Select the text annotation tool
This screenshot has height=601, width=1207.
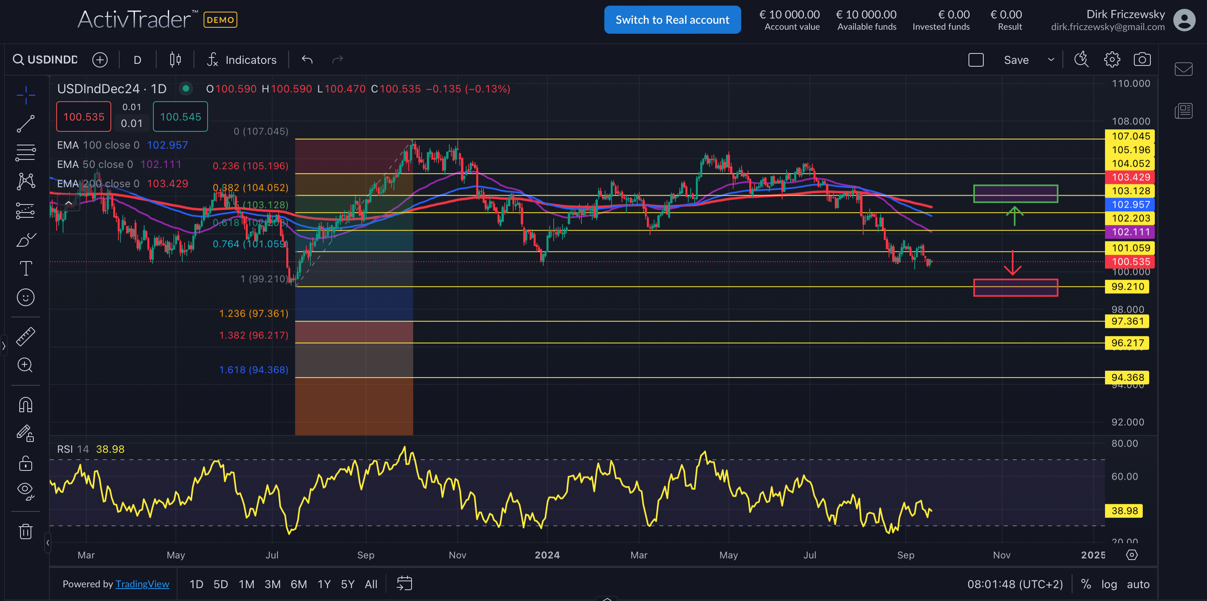click(x=26, y=268)
